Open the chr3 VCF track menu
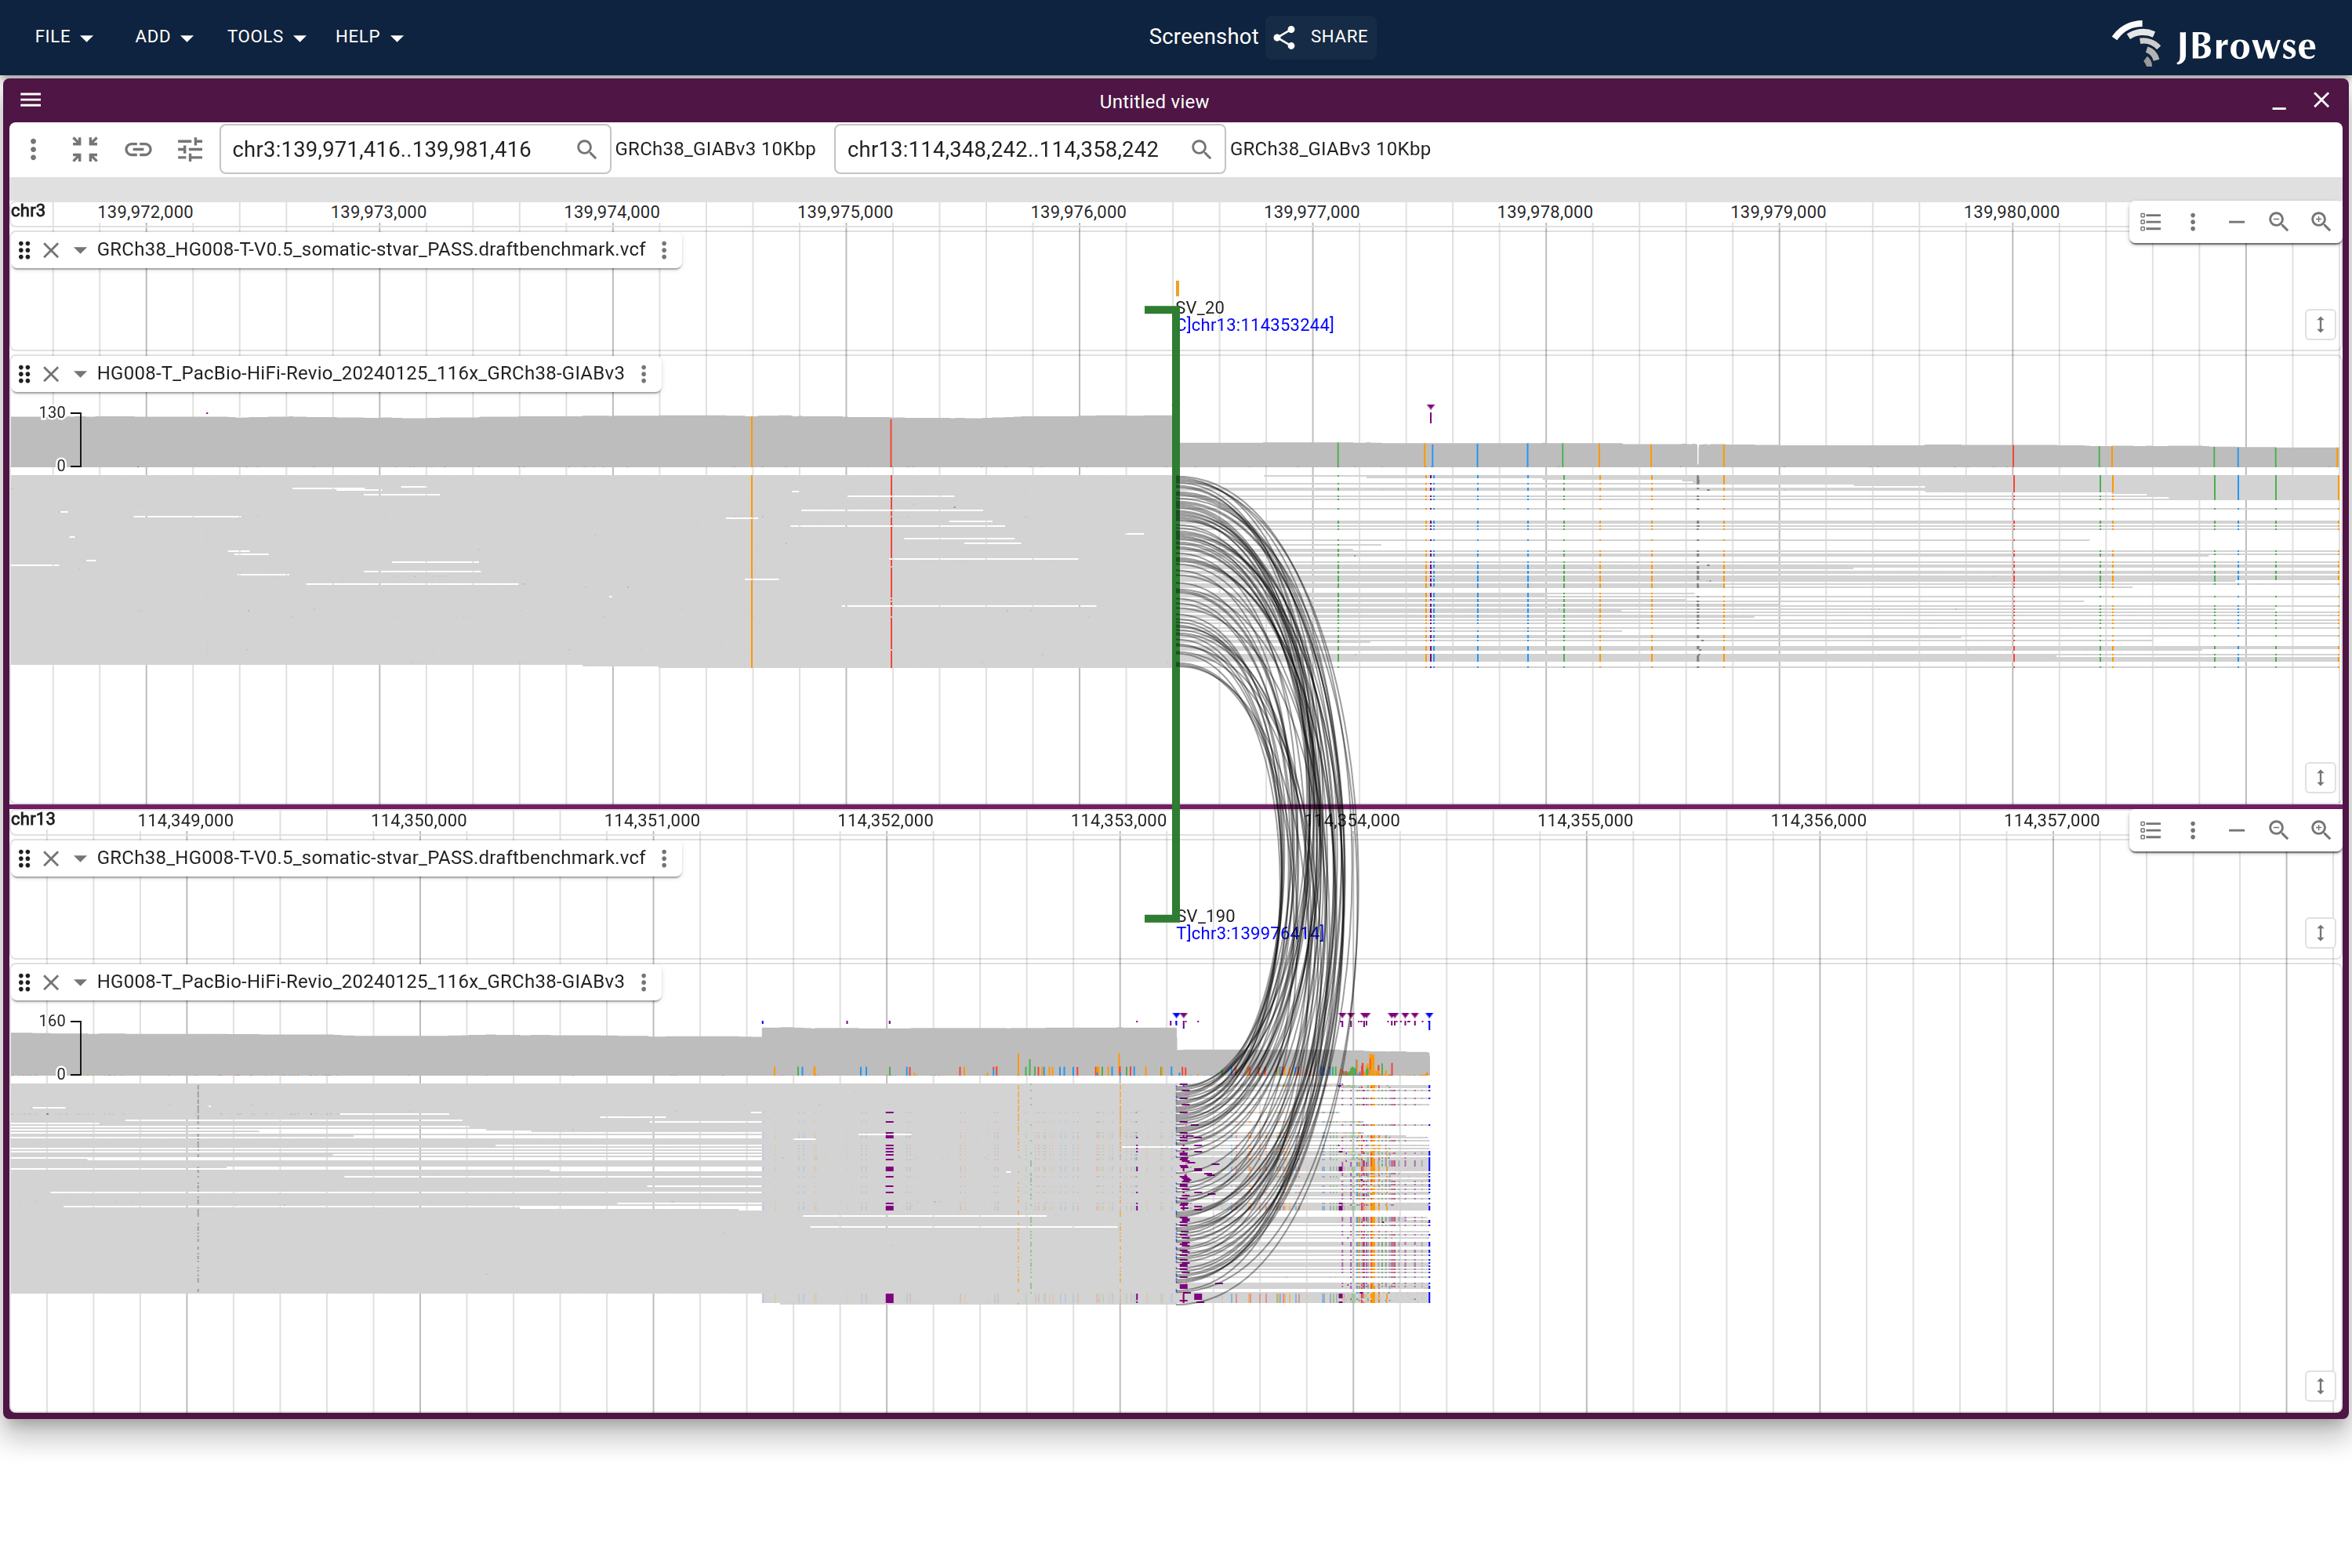The height and width of the screenshot is (1568, 2352). click(x=664, y=250)
